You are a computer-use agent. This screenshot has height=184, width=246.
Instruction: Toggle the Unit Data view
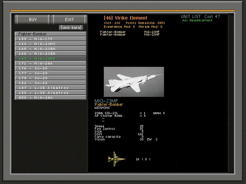[71, 27]
